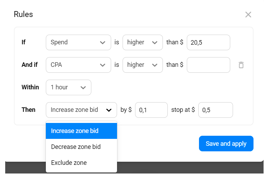This screenshot has height=178, width=266.
Task: Collapse the Then action list via its chevron
Action: (x=109, y=110)
